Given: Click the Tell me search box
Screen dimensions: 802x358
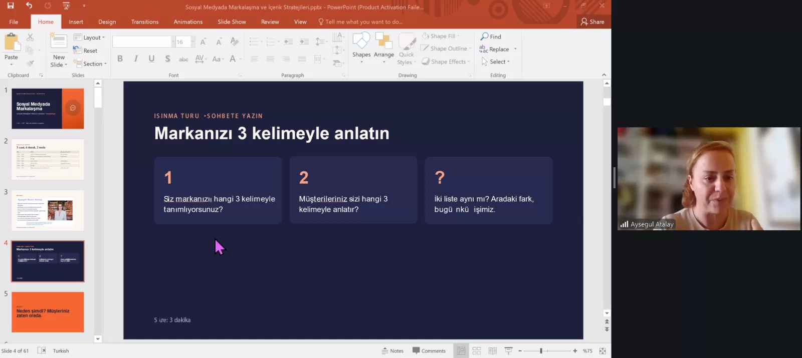Looking at the screenshot, I should (x=360, y=22).
